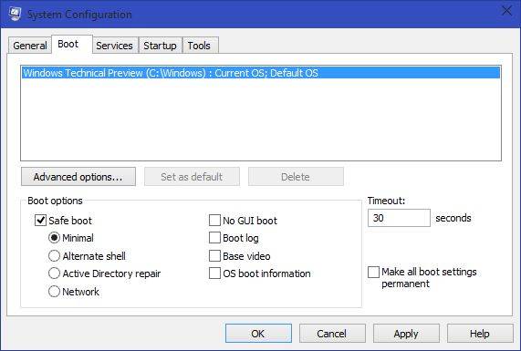Select the Minimal radio button
This screenshot has height=351, width=521.
click(54, 238)
